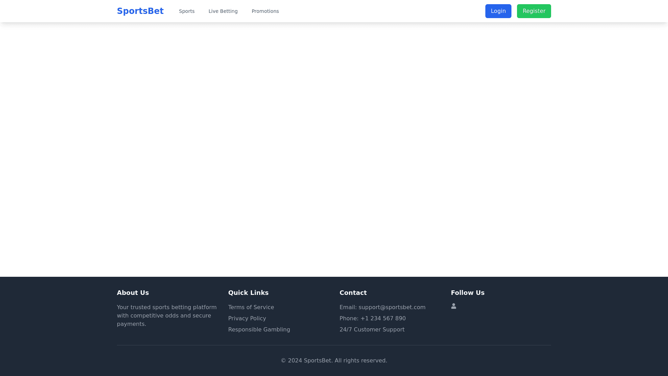Open the Responsible Gambling link
Viewport: 668px width, 376px height.
[259, 329]
